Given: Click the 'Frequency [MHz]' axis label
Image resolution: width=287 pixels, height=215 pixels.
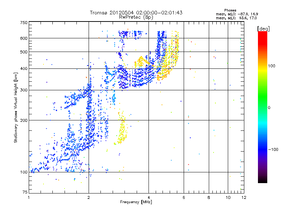Looking at the screenshot, I should point(136,202).
